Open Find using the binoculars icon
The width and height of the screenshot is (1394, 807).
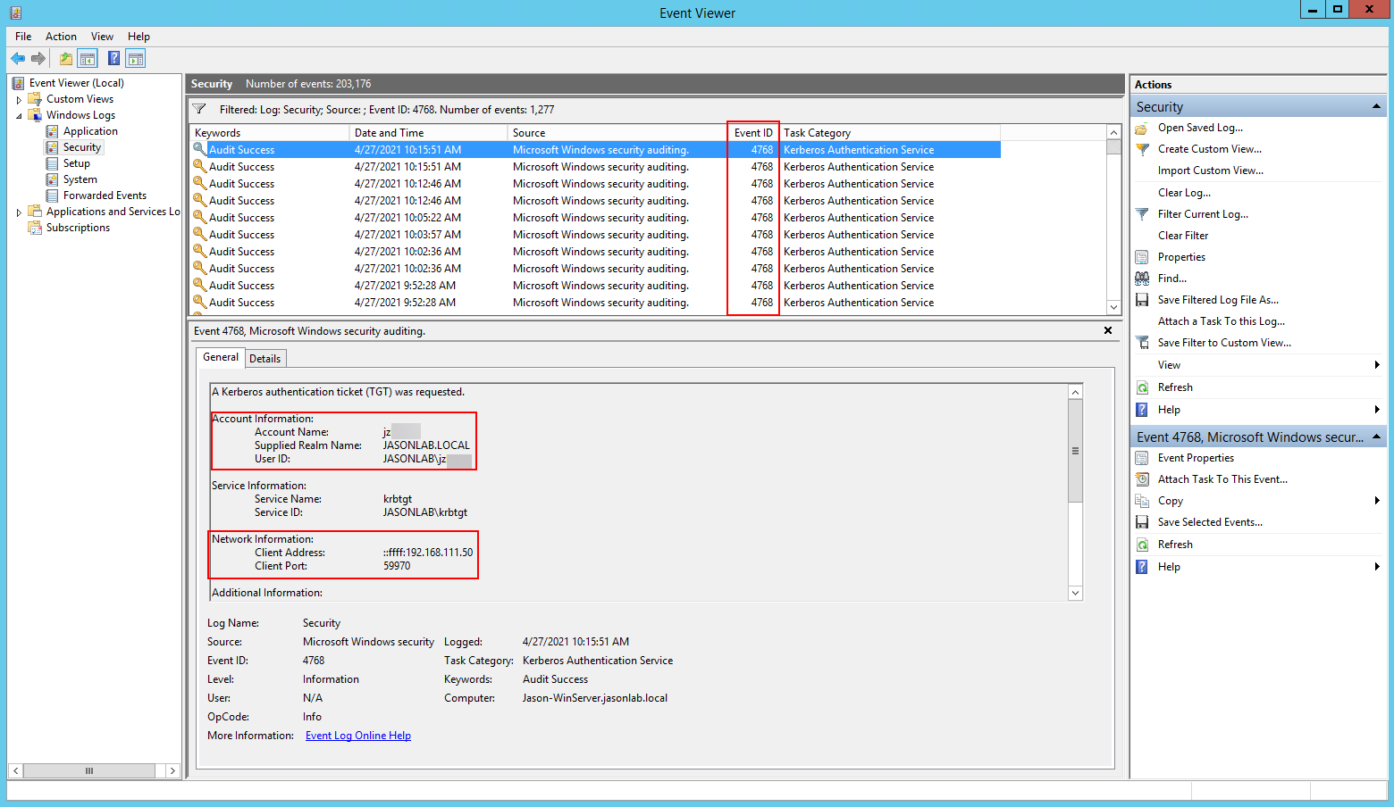[1142, 278]
